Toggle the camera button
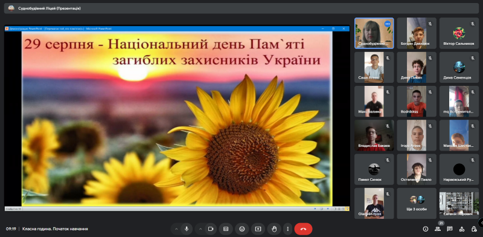The image size is (483, 237). tap(211, 229)
